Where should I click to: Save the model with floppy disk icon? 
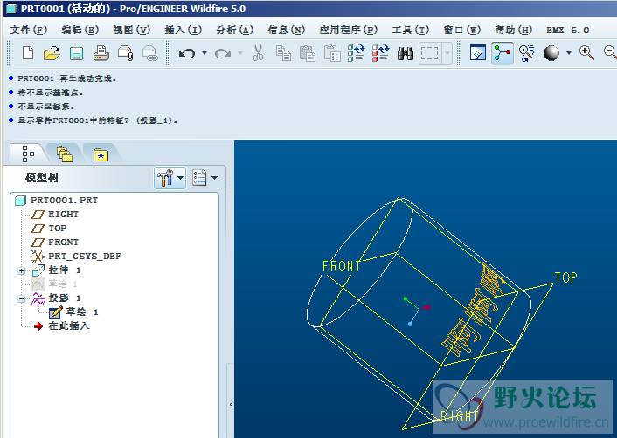point(76,53)
